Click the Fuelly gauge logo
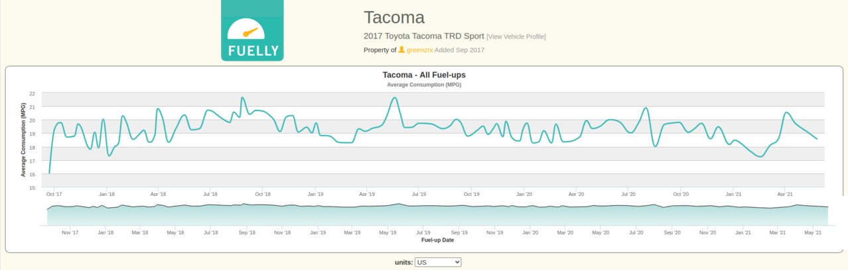 [x=252, y=30]
